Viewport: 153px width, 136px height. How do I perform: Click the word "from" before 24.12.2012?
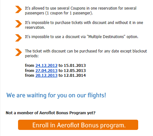(x=30, y=66)
